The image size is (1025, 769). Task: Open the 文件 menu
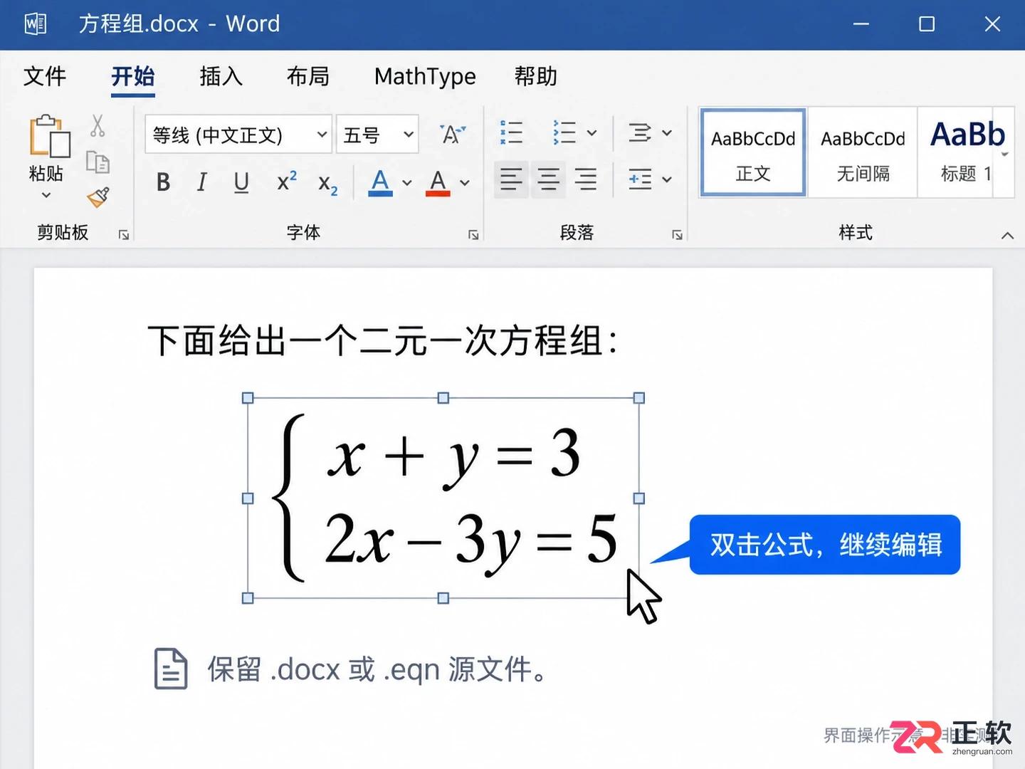[x=44, y=76]
